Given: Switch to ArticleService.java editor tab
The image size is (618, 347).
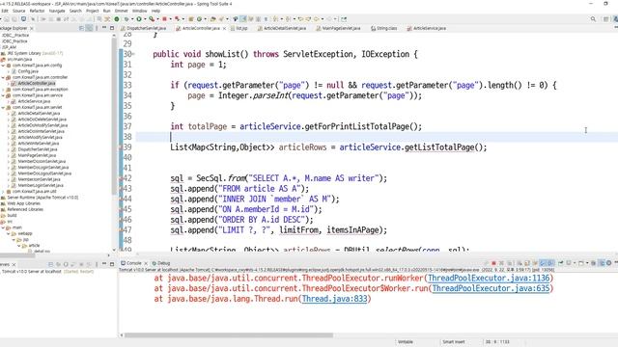Looking at the screenshot, I should coord(427,28).
